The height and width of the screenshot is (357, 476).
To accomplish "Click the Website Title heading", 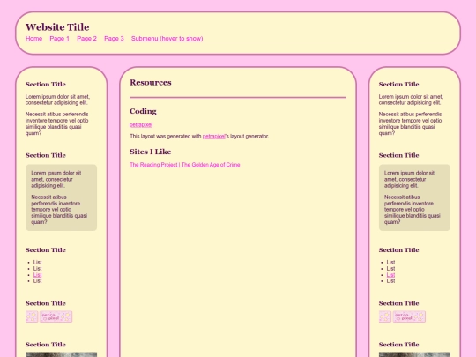I will coord(57,27).
